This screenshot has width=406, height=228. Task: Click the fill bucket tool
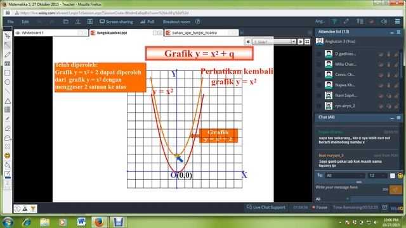(8, 165)
